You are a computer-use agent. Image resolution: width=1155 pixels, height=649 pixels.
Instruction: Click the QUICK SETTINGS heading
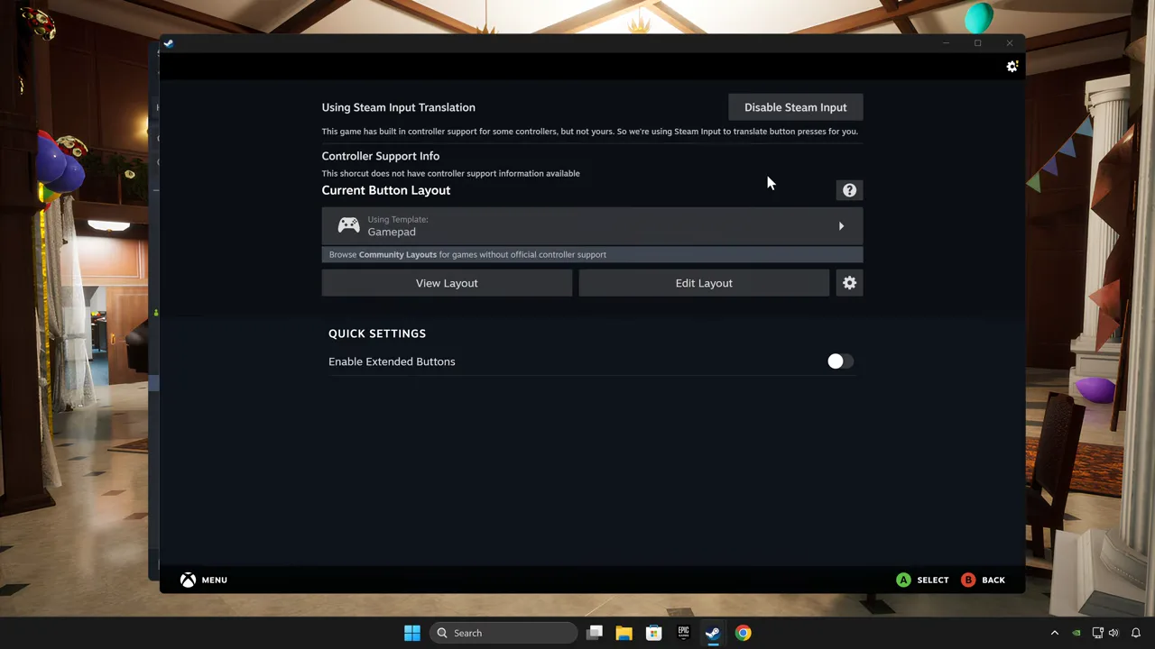377,334
